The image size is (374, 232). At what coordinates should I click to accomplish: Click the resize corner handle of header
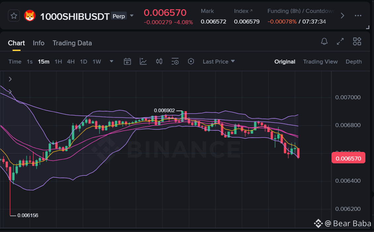368,27
